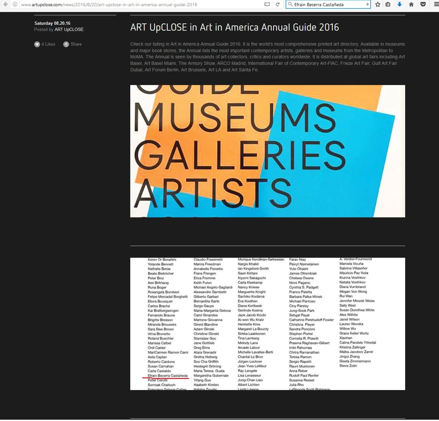Click the name Ai-wen Wu Kratz

pyautogui.click(x=251, y=320)
